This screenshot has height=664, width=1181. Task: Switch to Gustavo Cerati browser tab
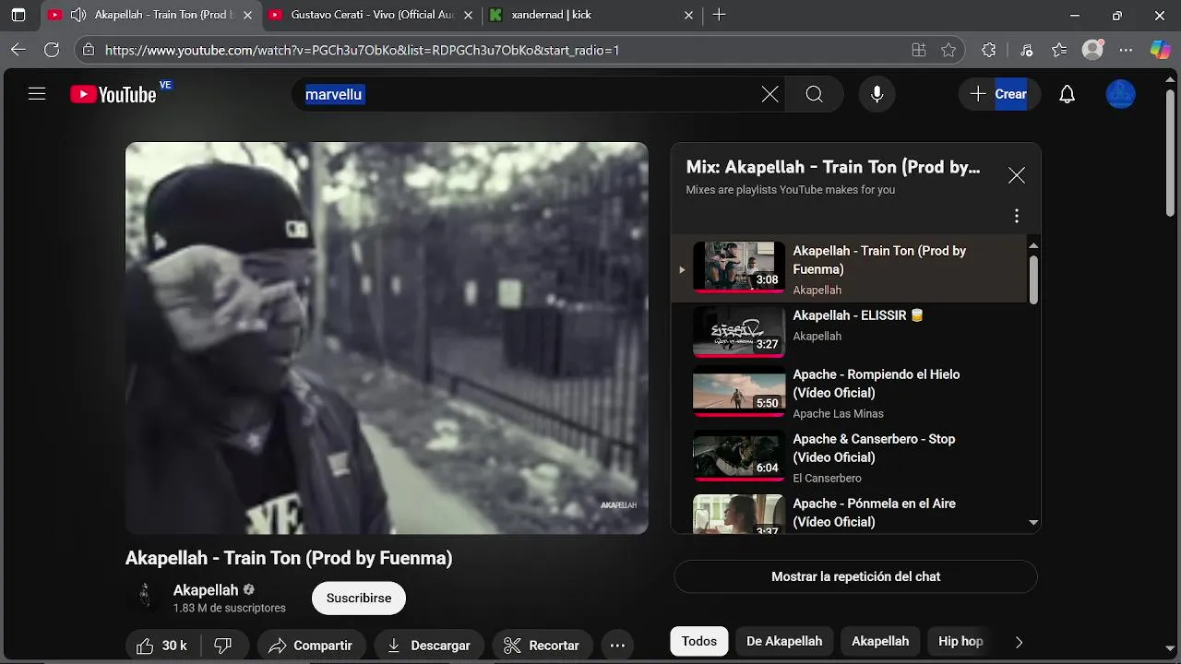(x=372, y=15)
